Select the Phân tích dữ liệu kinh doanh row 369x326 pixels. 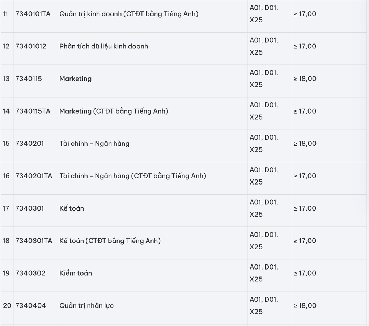coord(184,49)
